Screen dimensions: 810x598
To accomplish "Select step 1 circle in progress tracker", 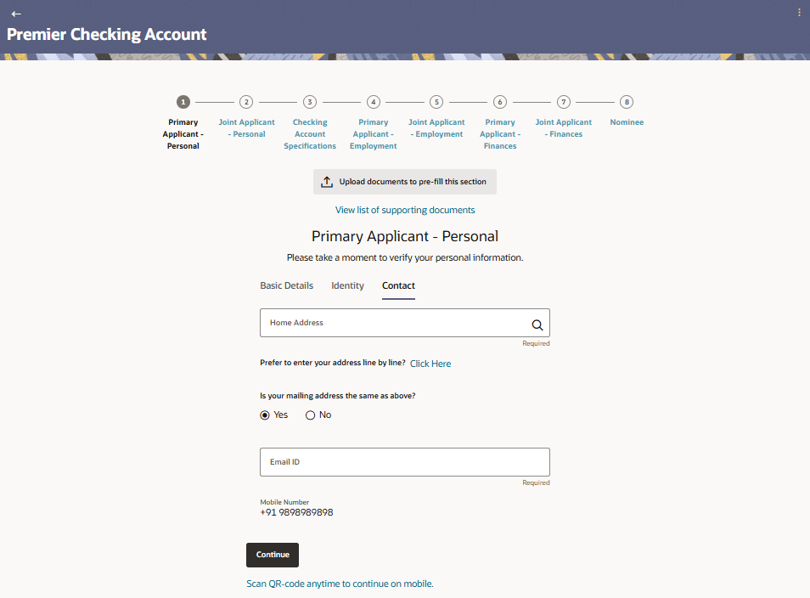I will [x=183, y=102].
